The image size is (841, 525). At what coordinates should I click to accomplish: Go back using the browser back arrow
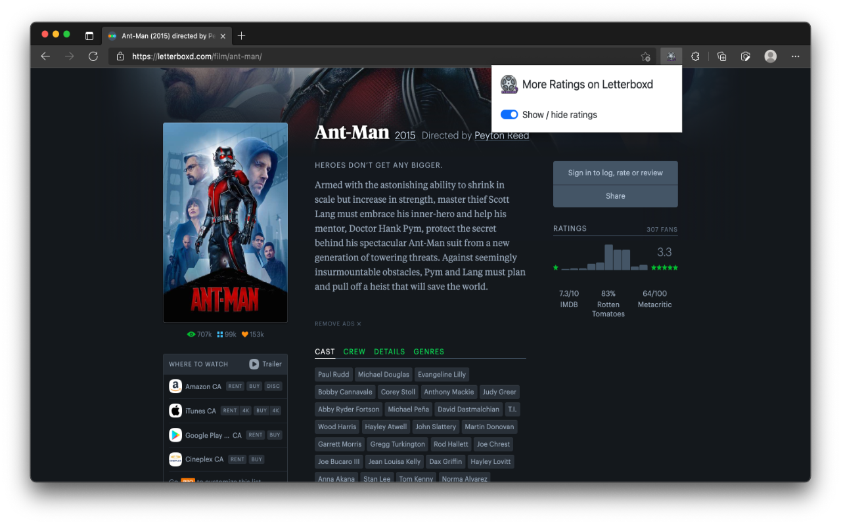pos(45,56)
